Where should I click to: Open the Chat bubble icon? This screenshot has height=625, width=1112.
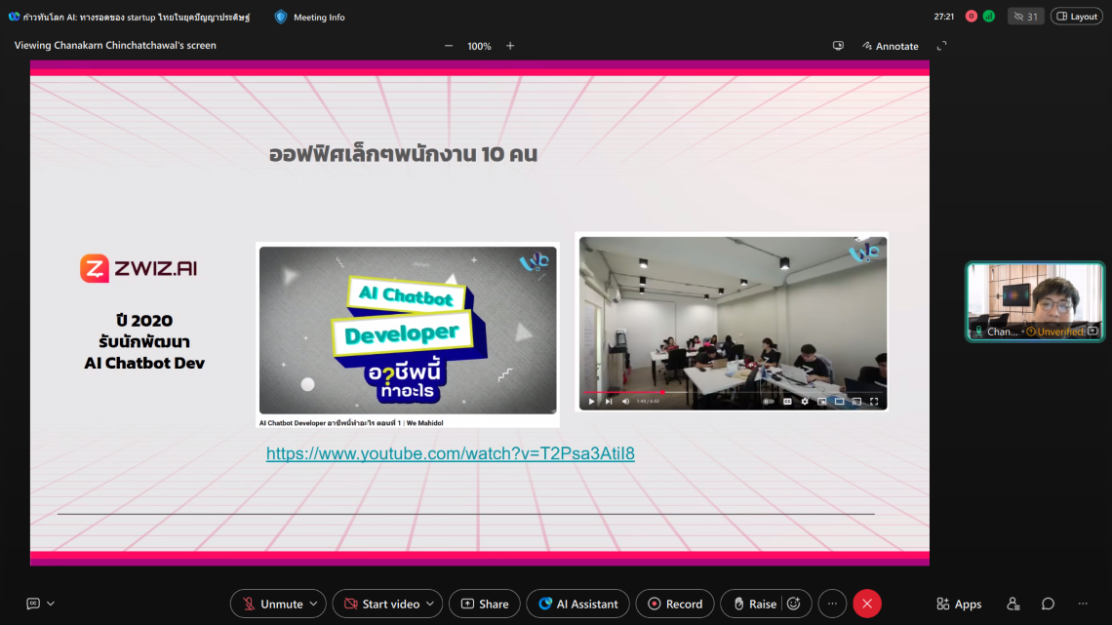pos(1048,604)
